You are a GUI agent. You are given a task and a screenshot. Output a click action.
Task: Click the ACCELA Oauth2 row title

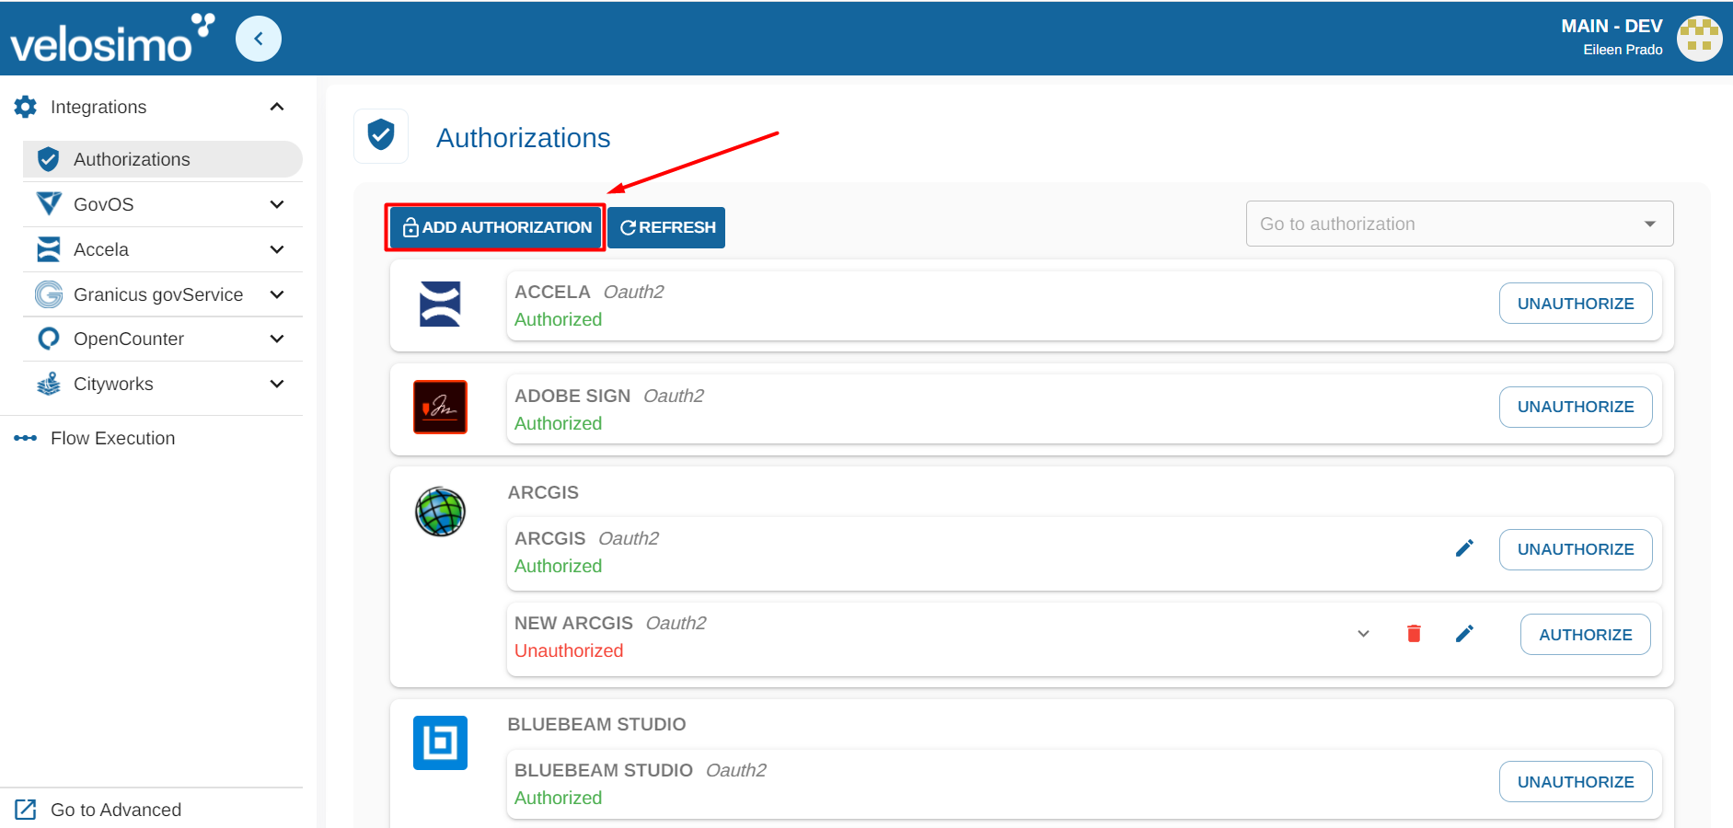pos(589,292)
